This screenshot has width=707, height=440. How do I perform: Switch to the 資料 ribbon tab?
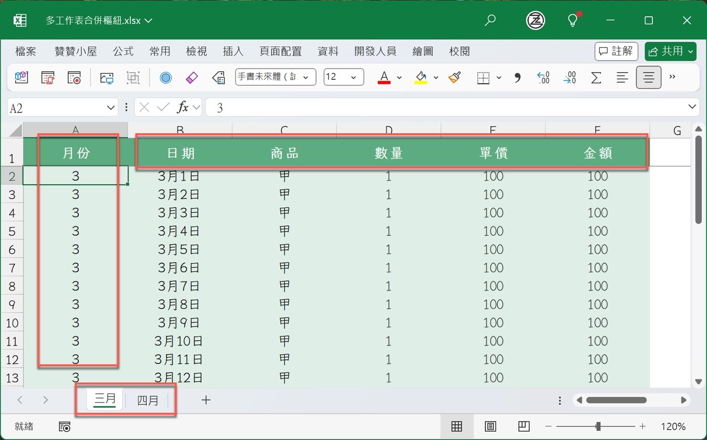(x=328, y=51)
